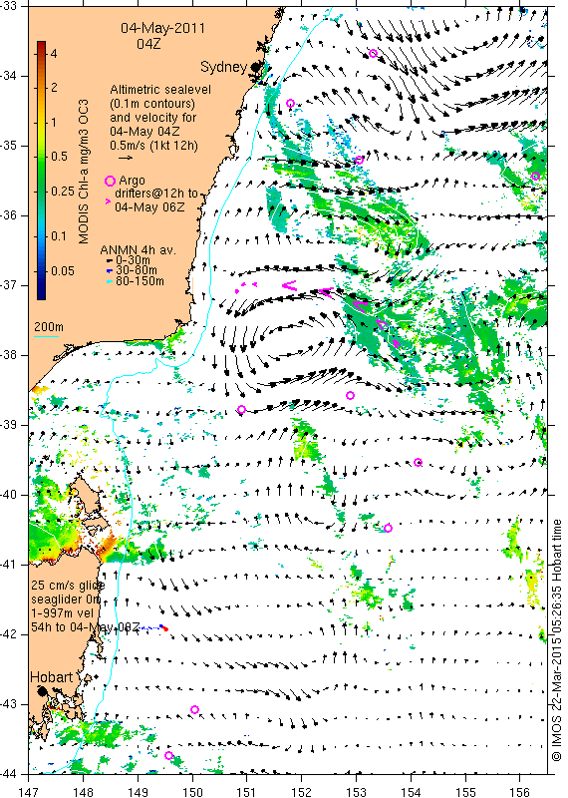This screenshot has height=798, width=568.
Task: Click the velocity scale arrow under 0.5m/s
Action: point(126,158)
